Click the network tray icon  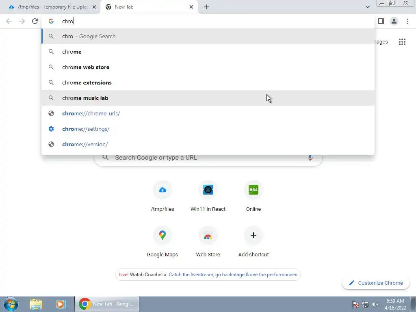tap(365, 304)
